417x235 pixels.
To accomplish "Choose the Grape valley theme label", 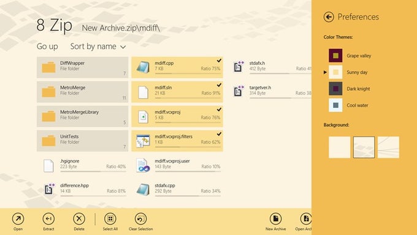I will [x=359, y=56].
